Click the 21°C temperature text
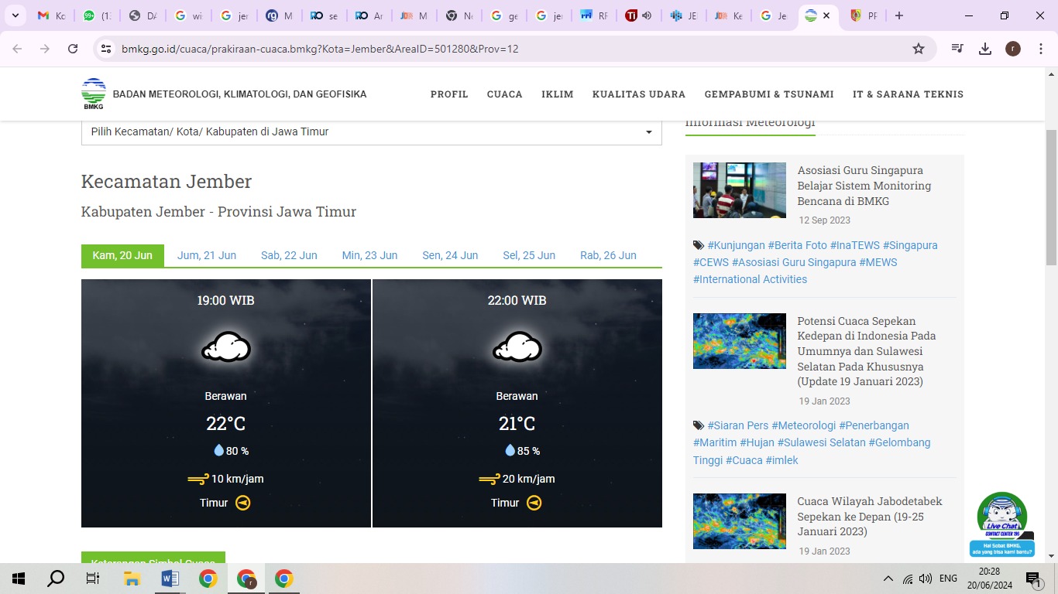 (x=517, y=424)
